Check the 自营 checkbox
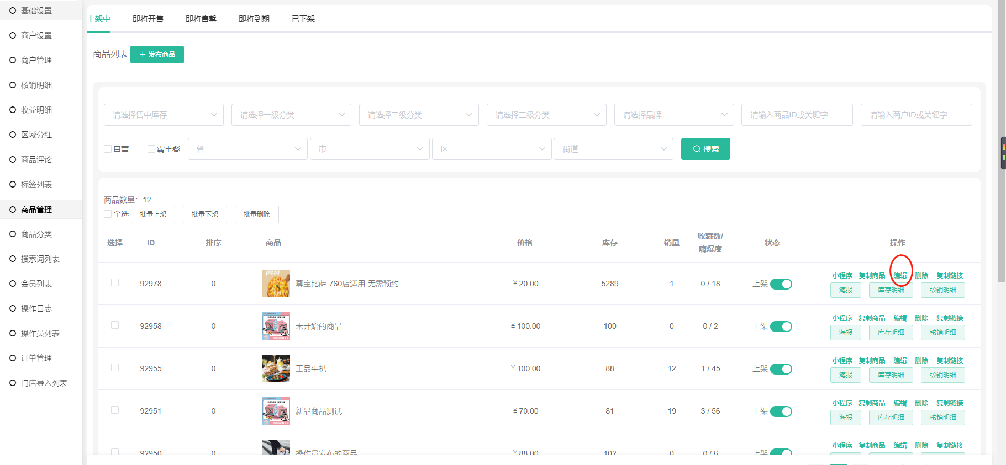The width and height of the screenshot is (1006, 465). click(108, 149)
